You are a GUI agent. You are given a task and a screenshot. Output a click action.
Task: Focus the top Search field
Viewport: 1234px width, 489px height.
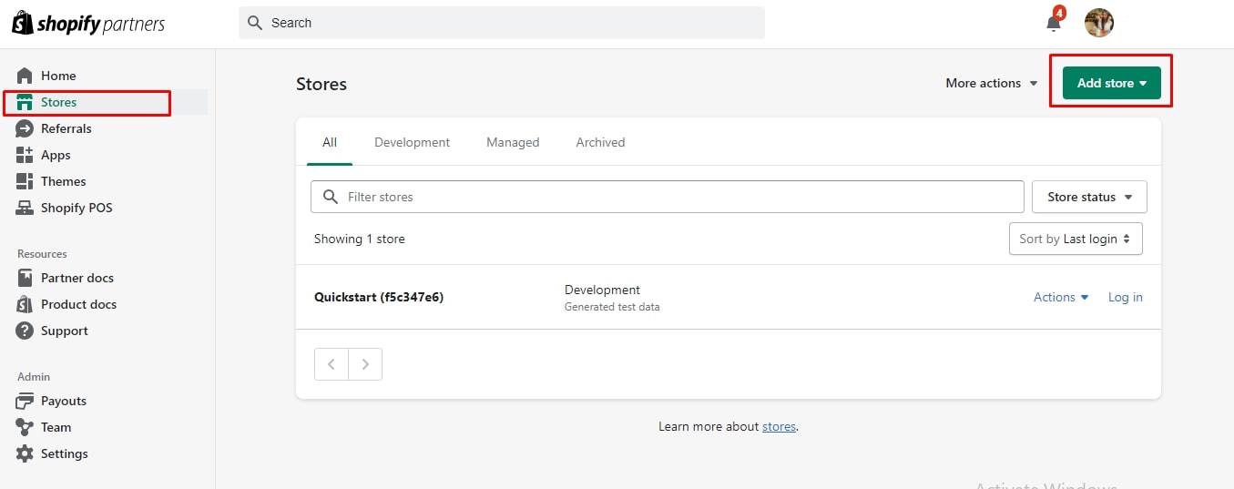pos(502,23)
